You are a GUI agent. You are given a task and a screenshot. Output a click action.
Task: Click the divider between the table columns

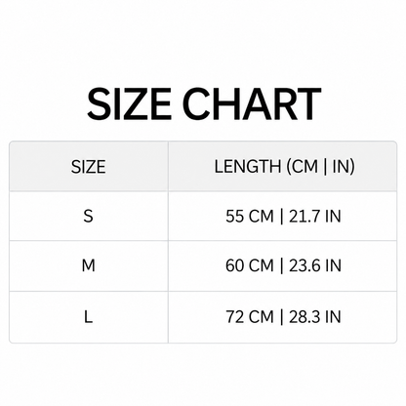click(x=168, y=242)
